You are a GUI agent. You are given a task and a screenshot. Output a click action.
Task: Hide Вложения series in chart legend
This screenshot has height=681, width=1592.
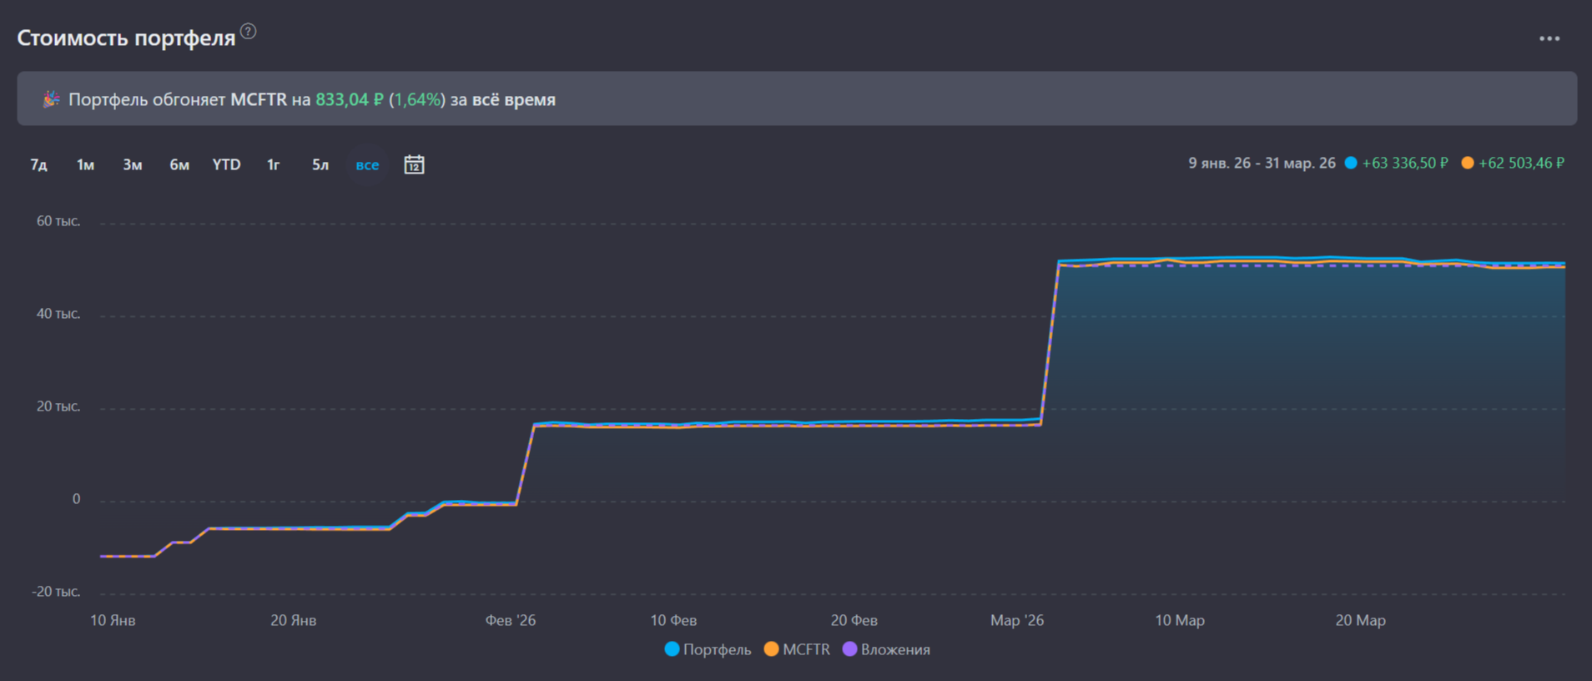(886, 649)
